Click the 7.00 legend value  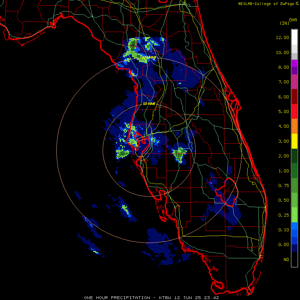point(284,82)
